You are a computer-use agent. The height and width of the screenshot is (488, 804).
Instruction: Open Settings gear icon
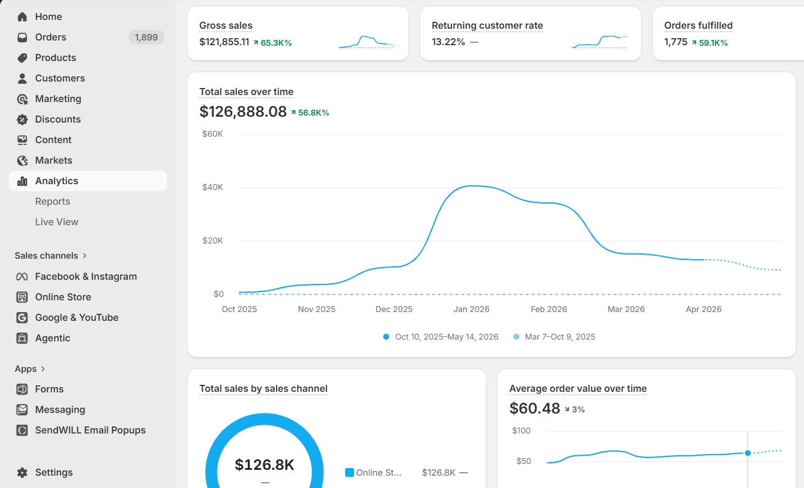tap(22, 472)
